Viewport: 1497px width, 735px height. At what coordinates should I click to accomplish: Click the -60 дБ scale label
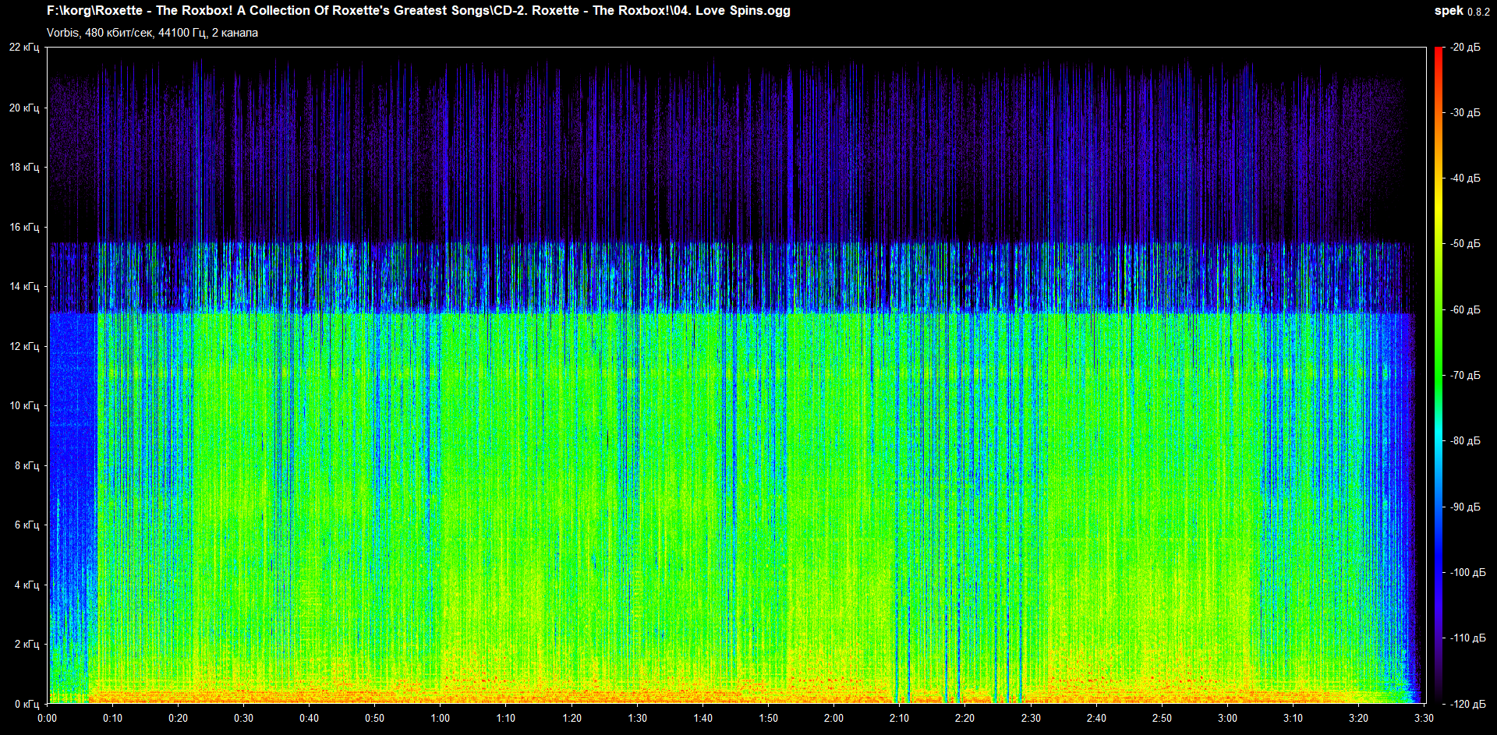1465,309
